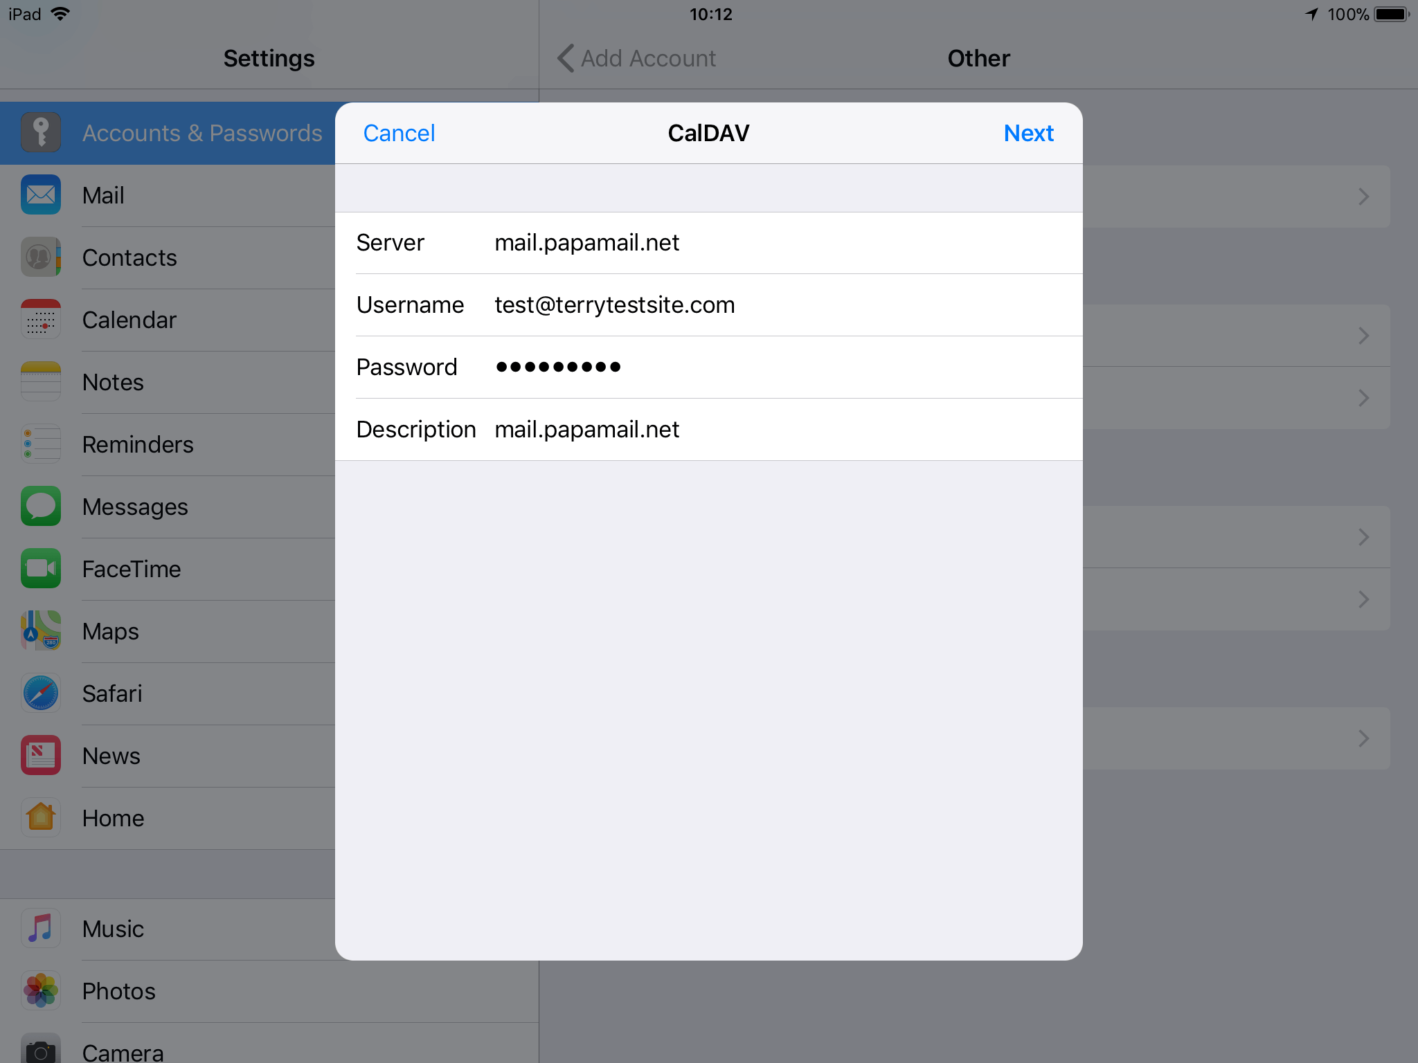Tap the Safari compass icon
The image size is (1418, 1063).
click(x=41, y=693)
